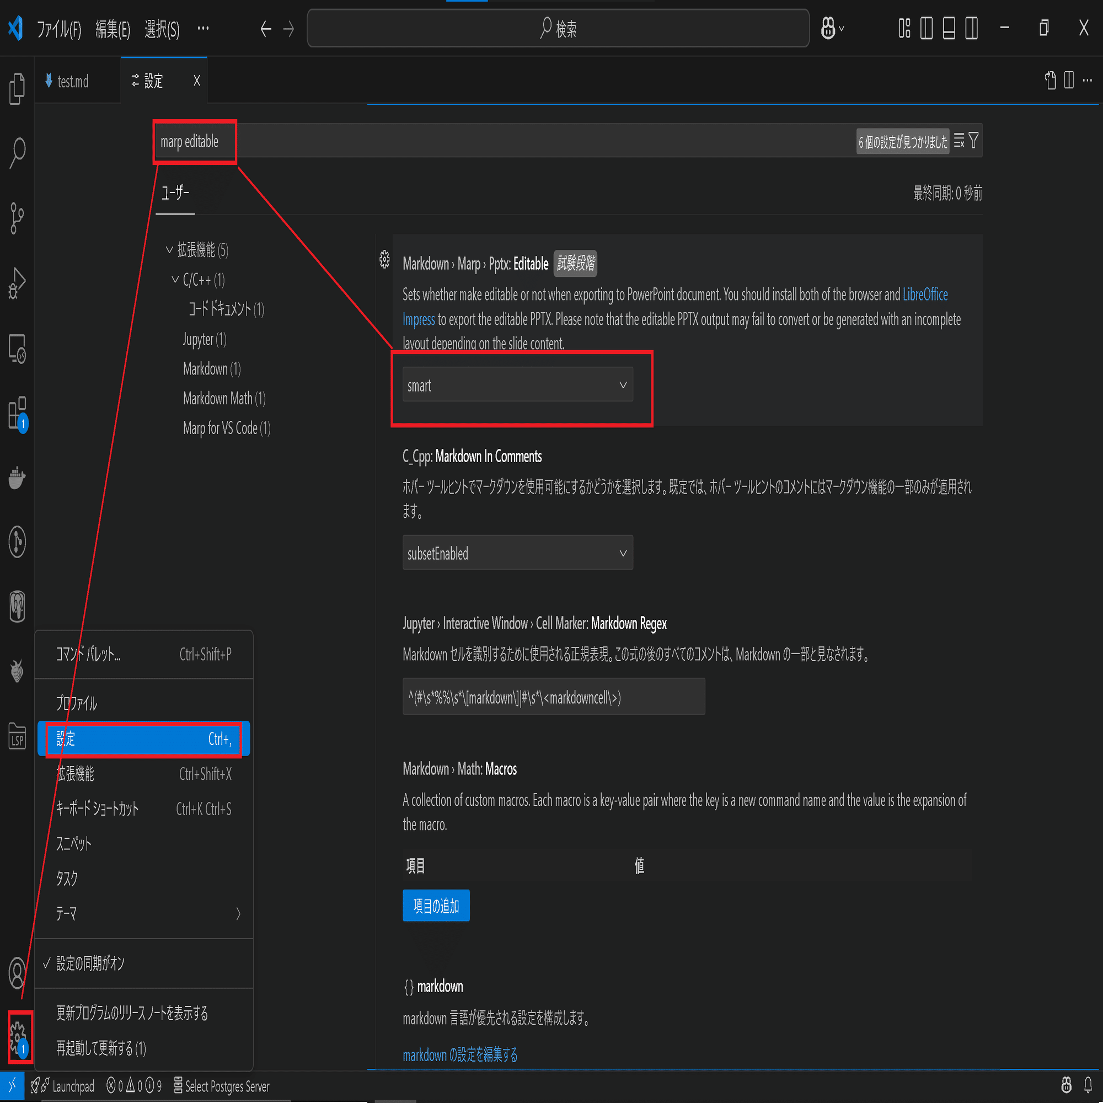1103x1103 pixels.
Task: Switch to the test.md tab
Action: [72, 81]
